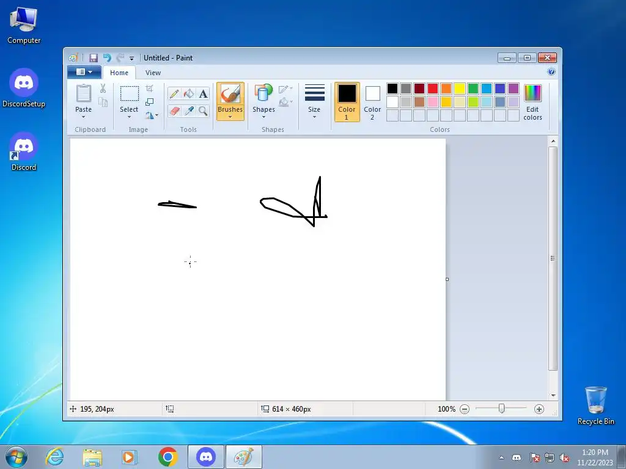Switch to the View ribbon tab
626x469 pixels.
[x=153, y=73]
